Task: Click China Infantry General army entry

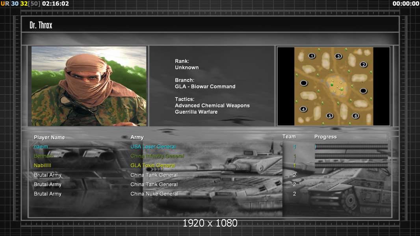Action: [157, 156]
